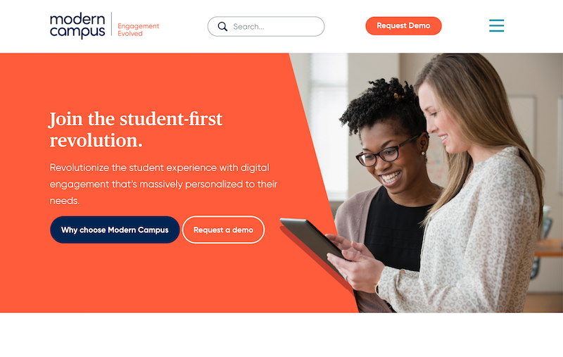Click the Revolutionize the student experience paragraph
Viewport: 563px width, 357px height.
pyautogui.click(x=163, y=184)
